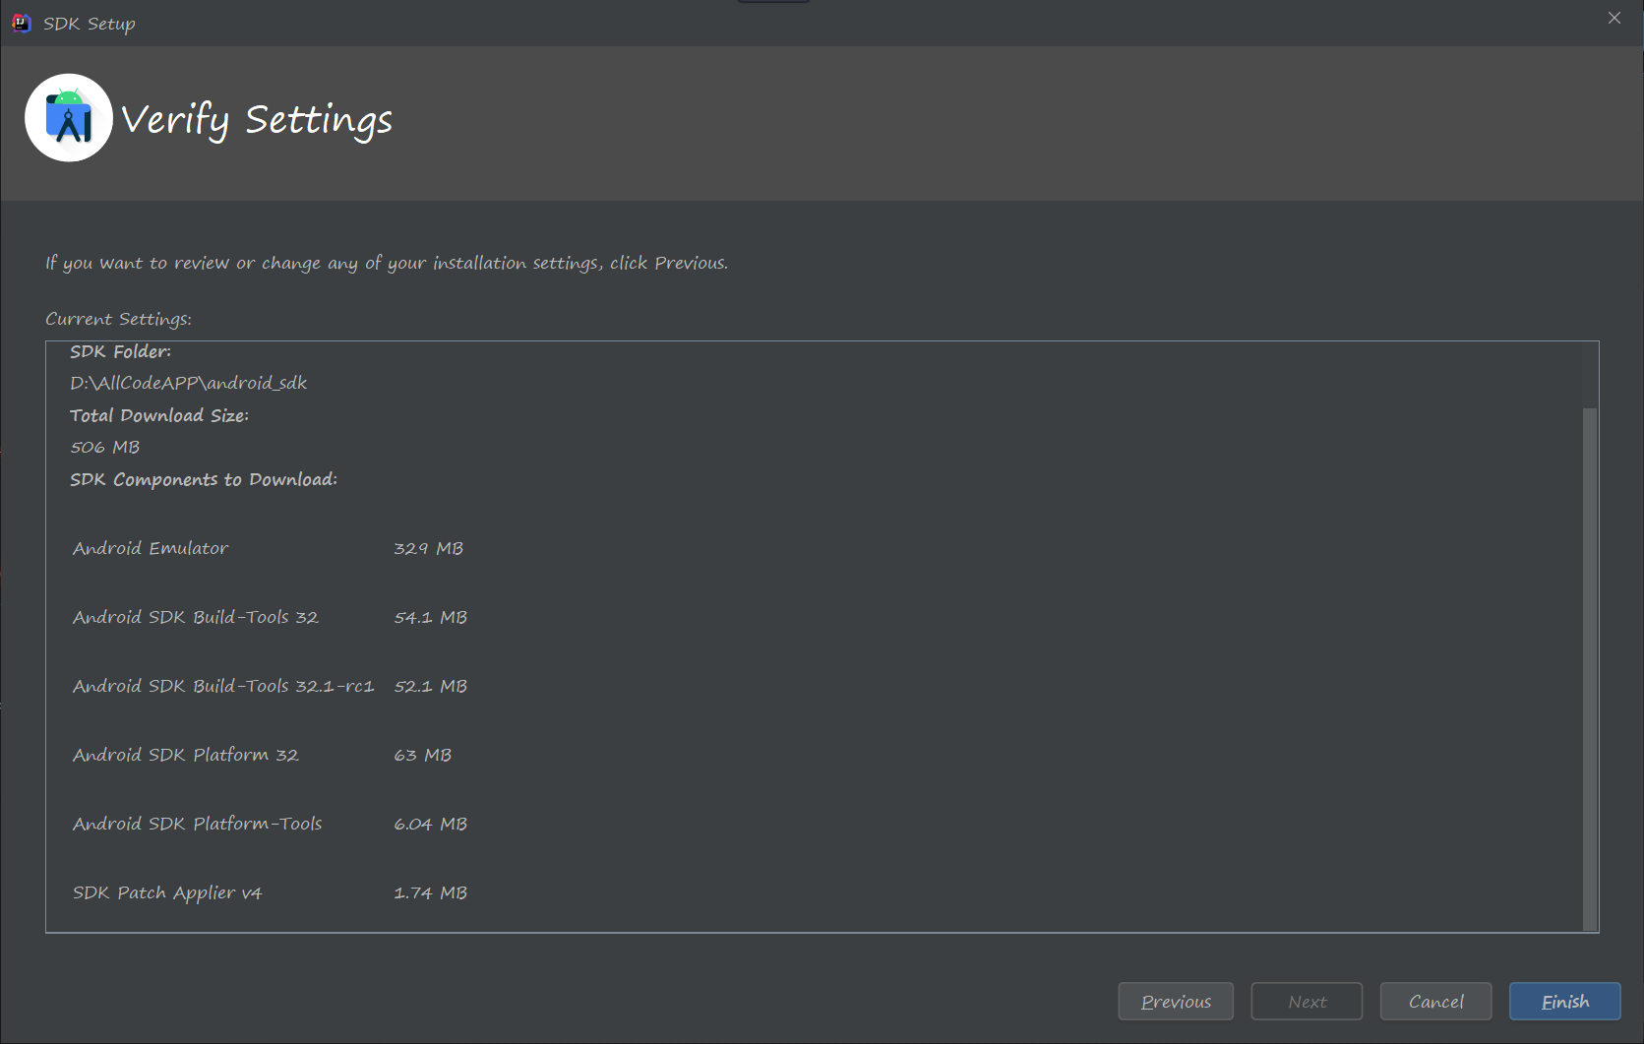Click Android SDK Build-Tools 32.1-rc1 entry
Viewport: 1644px width, 1044px height.
[223, 686]
